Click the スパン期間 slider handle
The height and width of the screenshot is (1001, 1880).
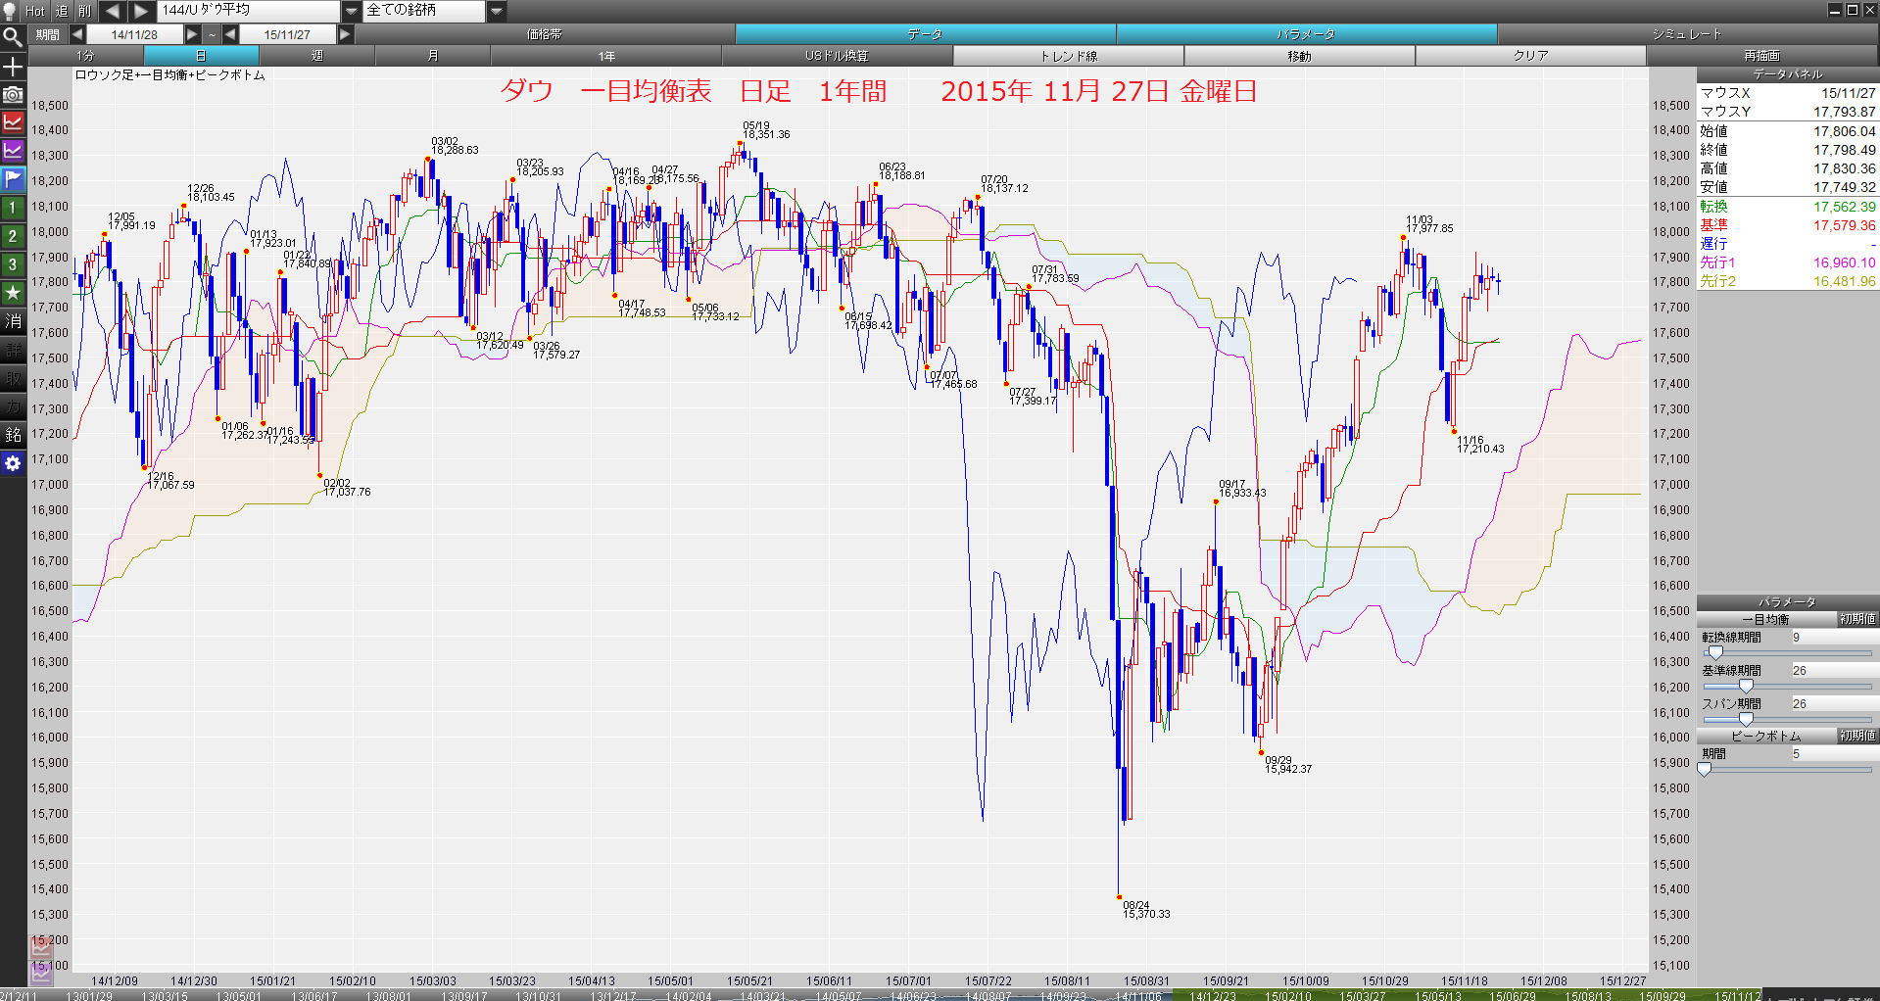(x=1746, y=720)
